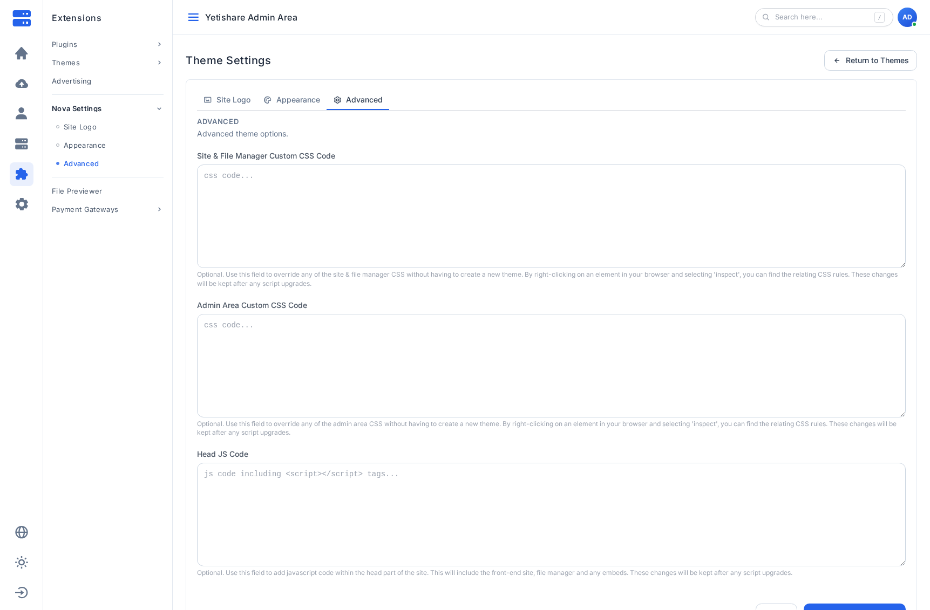Open Advertising in the Extensions menu
This screenshot has height=610, width=930.
coord(107,81)
